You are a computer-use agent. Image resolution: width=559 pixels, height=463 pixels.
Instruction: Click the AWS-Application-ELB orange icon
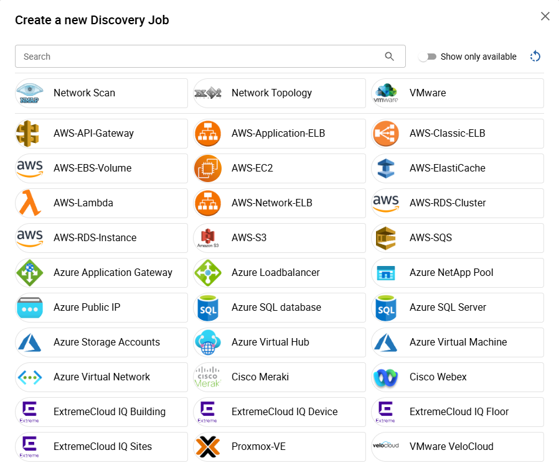[208, 134]
